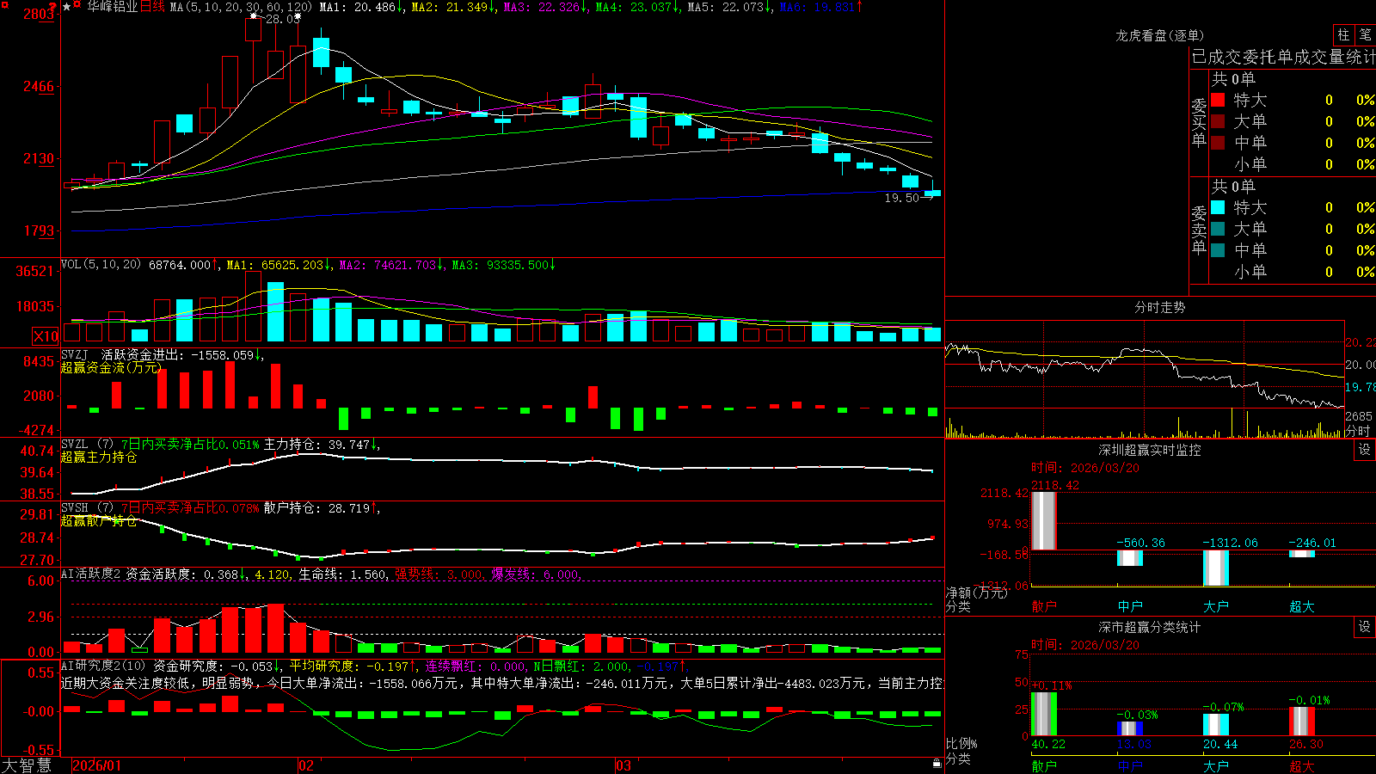The height and width of the screenshot is (774, 1376).
Task: Click the 分时走势 panel title
Action: [x=1159, y=307]
